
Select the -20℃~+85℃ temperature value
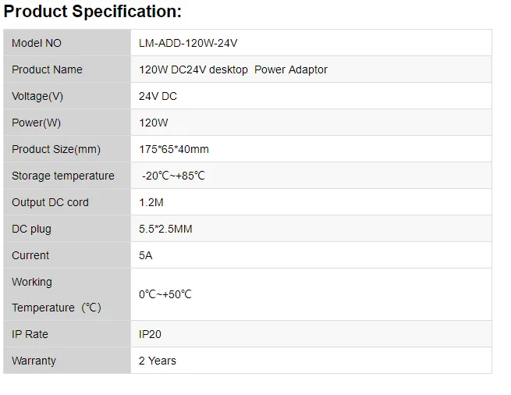tap(173, 176)
